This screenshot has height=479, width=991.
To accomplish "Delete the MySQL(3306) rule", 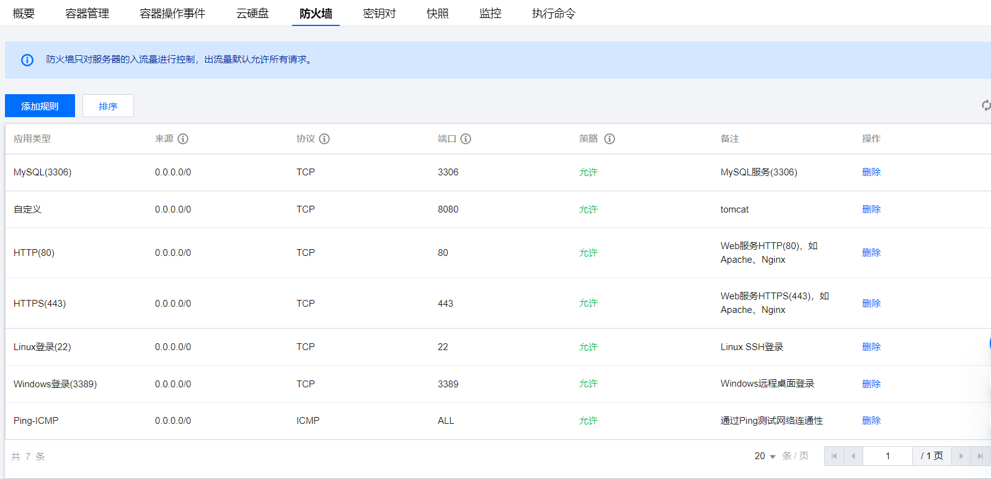I will pos(871,172).
